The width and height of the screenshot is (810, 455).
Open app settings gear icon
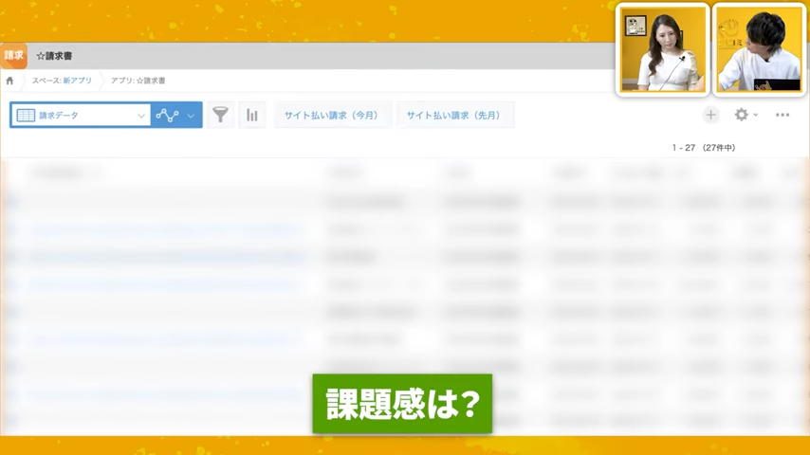point(741,115)
